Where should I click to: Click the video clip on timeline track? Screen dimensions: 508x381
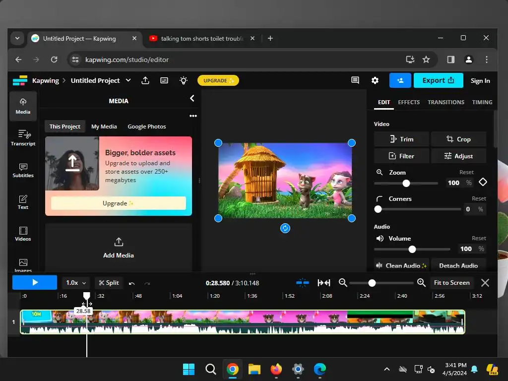tap(243, 321)
